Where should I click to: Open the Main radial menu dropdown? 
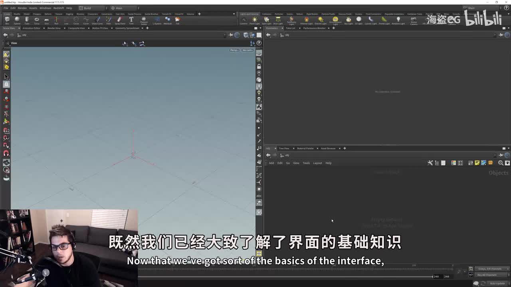coord(125,8)
